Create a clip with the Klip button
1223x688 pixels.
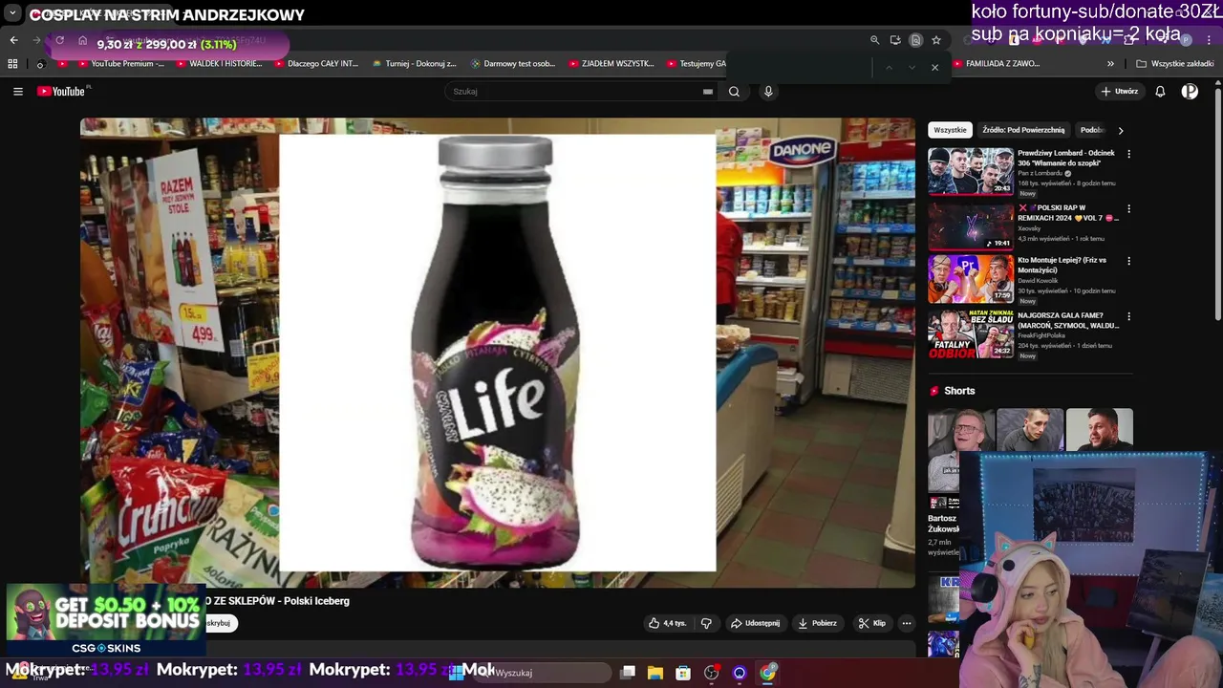pyautogui.click(x=872, y=623)
